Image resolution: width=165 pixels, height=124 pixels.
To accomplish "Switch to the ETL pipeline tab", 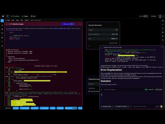I will tap(15, 16).
